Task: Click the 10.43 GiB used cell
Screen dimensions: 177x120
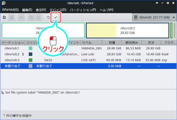Action: pyautogui.click(x=134, y=54)
